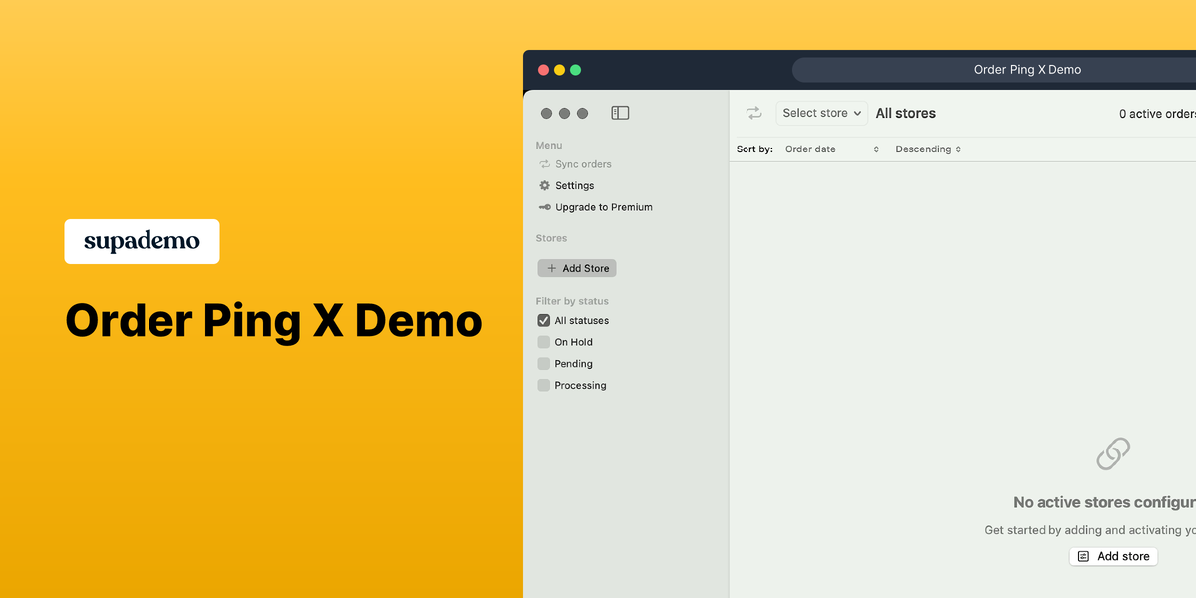
Task: Click the Add Store sidebar button
Action: [577, 268]
